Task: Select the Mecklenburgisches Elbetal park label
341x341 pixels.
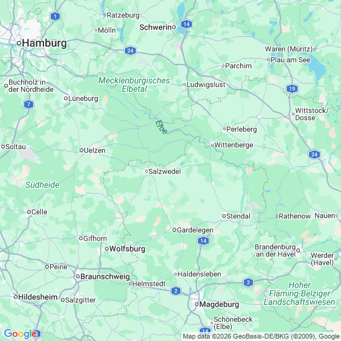Action: (x=134, y=84)
